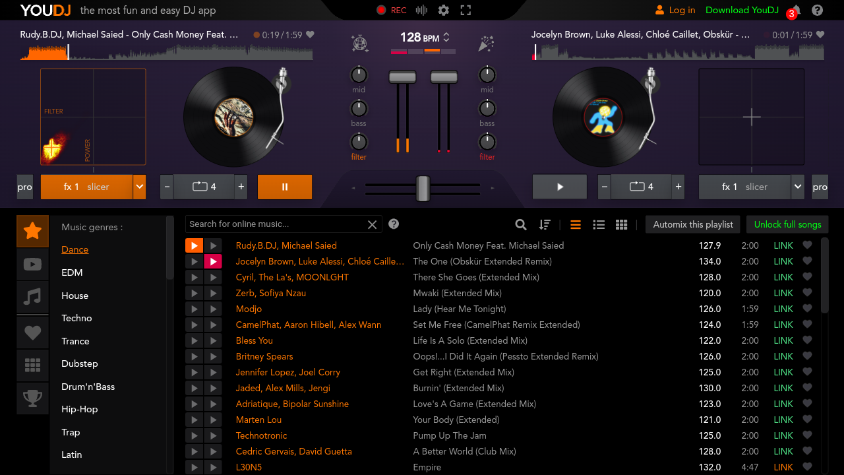Favorite the Mwaki track with its heart

(x=807, y=293)
